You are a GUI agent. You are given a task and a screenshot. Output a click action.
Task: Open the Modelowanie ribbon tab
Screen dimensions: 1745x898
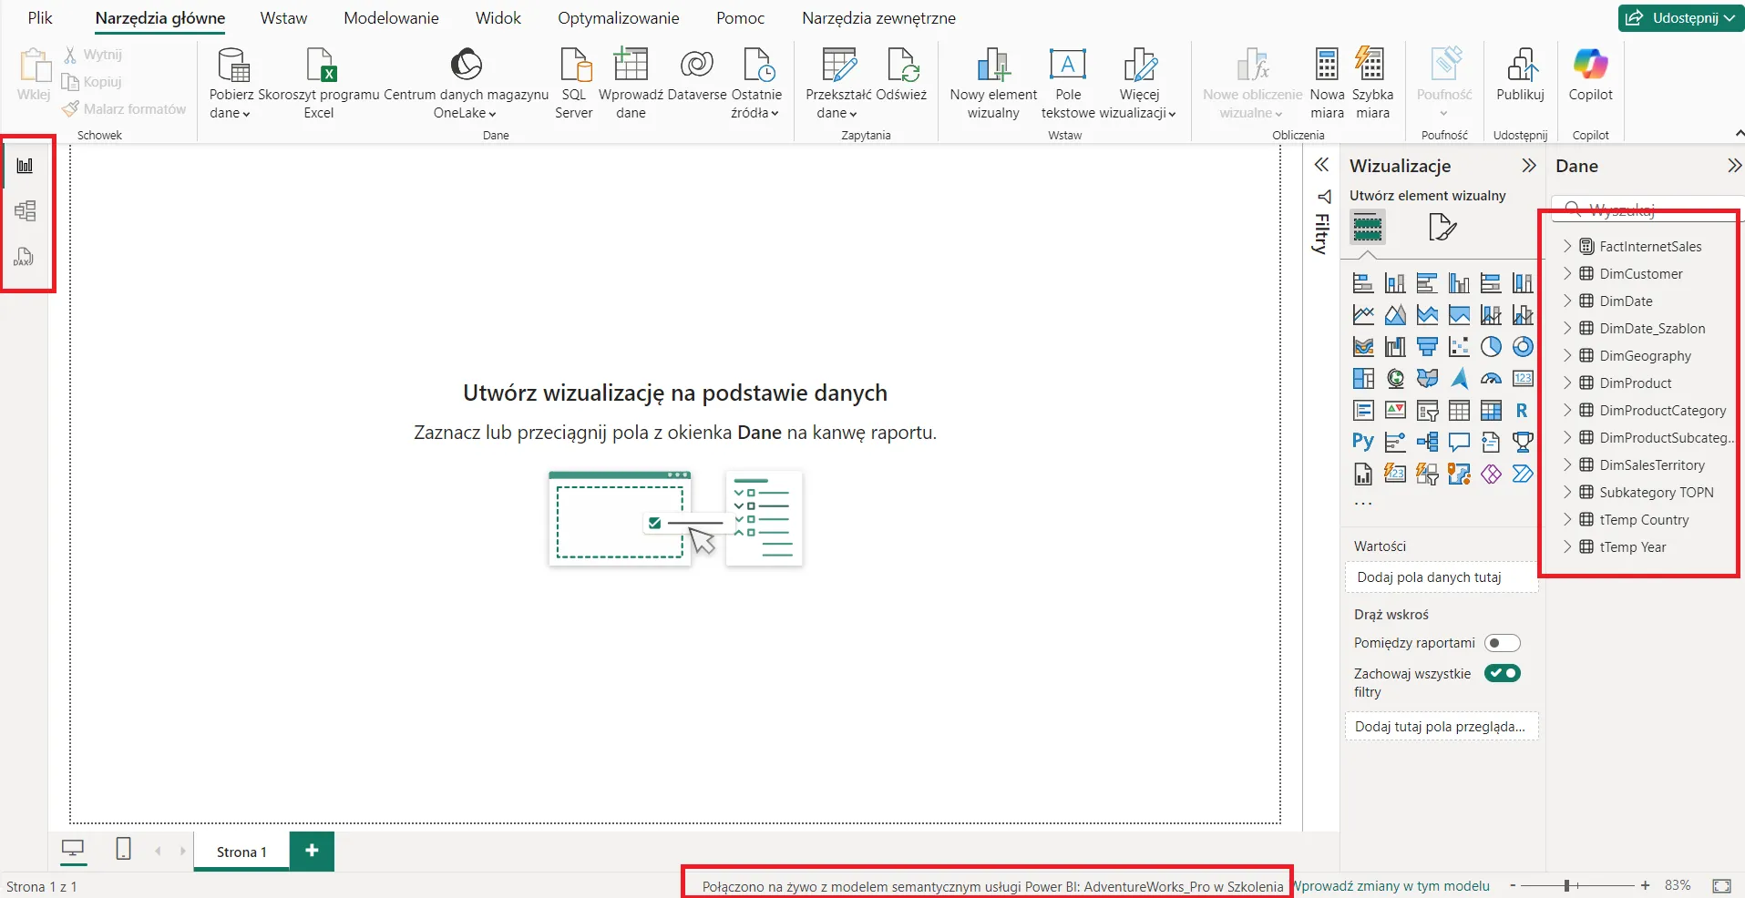(391, 18)
